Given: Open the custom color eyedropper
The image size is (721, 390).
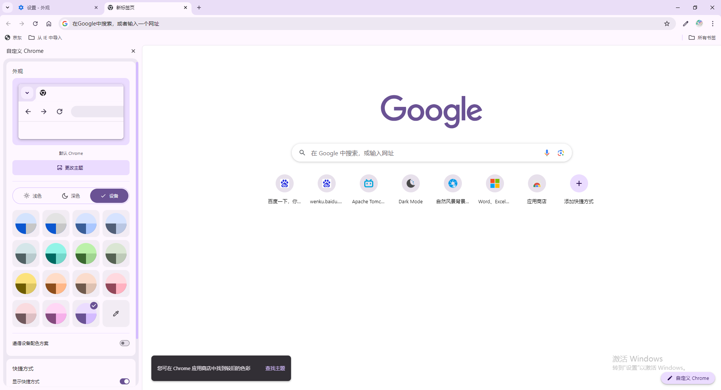Looking at the screenshot, I should [x=116, y=313].
